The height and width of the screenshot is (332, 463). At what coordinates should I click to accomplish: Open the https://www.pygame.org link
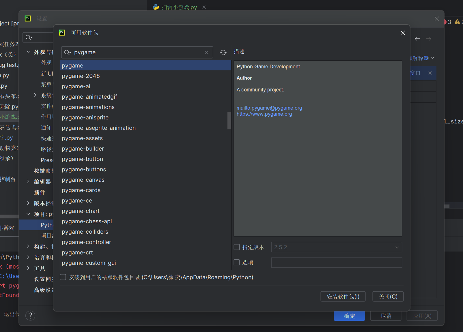264,114
